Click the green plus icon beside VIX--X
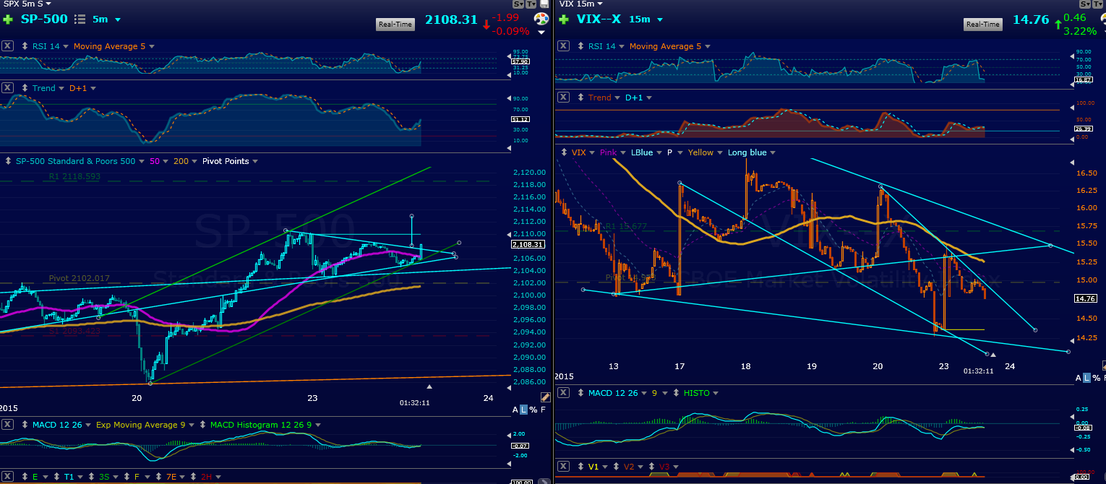This screenshot has width=1106, height=484. pyautogui.click(x=562, y=20)
